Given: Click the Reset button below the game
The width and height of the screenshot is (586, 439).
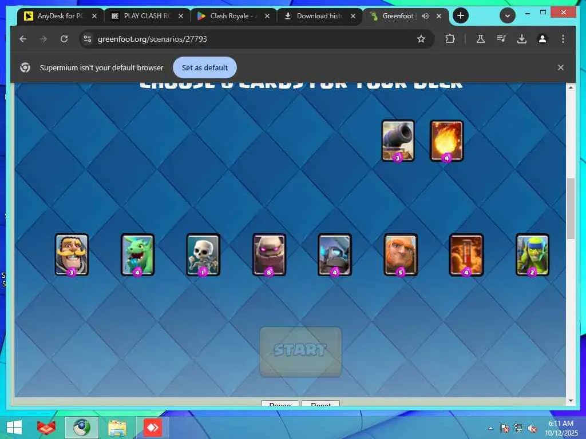Looking at the screenshot, I should tap(320, 404).
